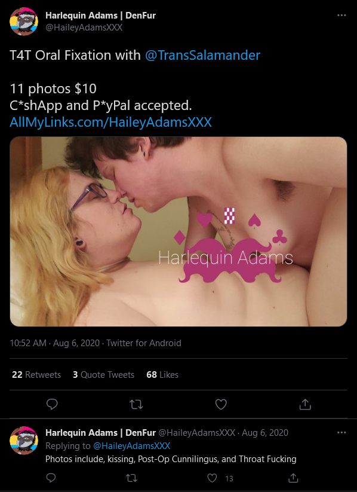357x492 pixels.
Task: Open the author's avatar on main tweet
Action: [24, 22]
